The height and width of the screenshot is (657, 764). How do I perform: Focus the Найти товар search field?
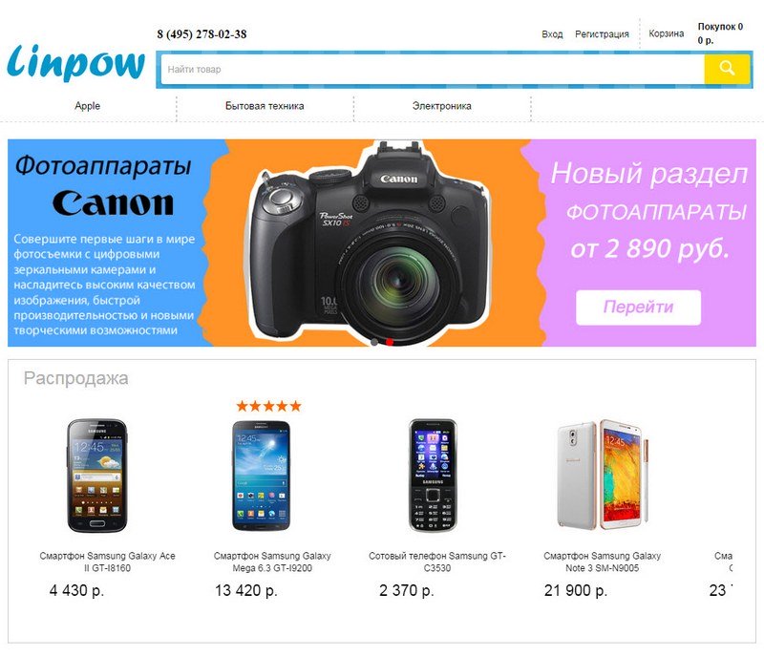(433, 69)
